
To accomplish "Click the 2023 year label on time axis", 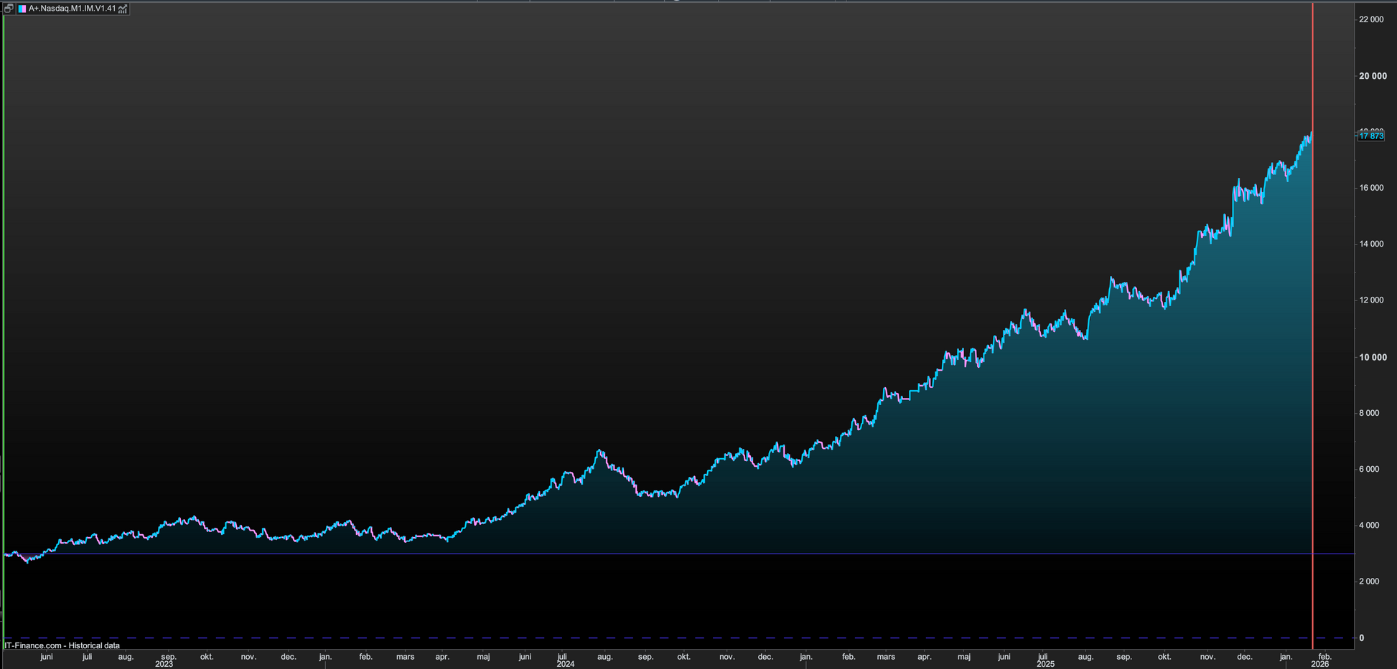I will (x=164, y=664).
